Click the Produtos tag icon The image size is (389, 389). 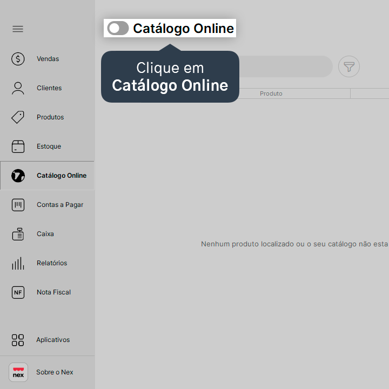click(18, 117)
